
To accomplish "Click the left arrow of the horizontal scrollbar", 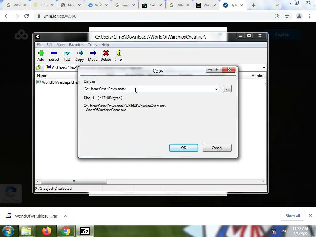I will tap(38, 181).
